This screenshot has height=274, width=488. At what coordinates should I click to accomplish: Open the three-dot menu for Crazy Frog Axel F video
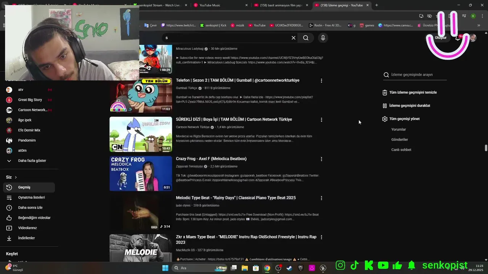point(321,159)
